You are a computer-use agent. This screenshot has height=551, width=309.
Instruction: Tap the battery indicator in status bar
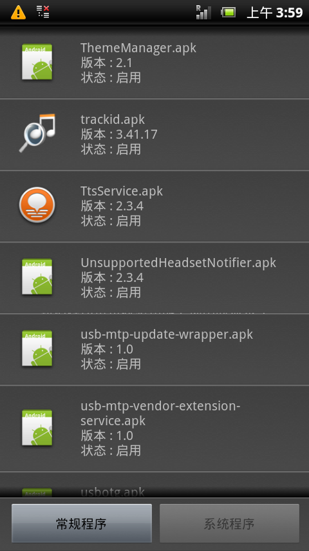(228, 13)
